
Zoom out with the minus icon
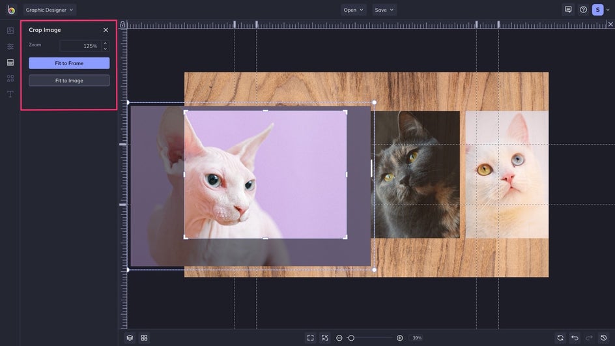pyautogui.click(x=339, y=338)
